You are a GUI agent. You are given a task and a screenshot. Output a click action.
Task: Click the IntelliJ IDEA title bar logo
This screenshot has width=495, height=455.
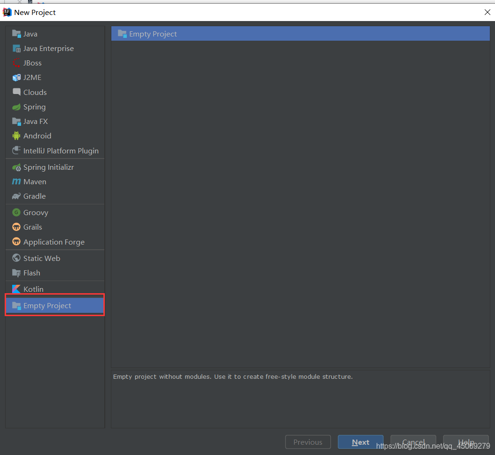7,12
